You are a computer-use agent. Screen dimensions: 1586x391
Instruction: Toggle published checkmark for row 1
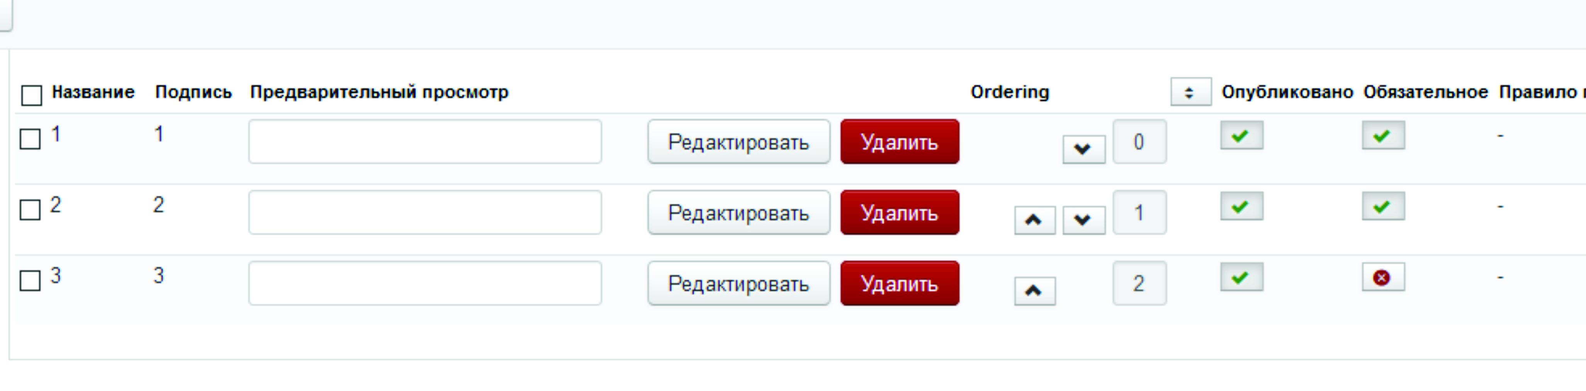click(x=1241, y=136)
